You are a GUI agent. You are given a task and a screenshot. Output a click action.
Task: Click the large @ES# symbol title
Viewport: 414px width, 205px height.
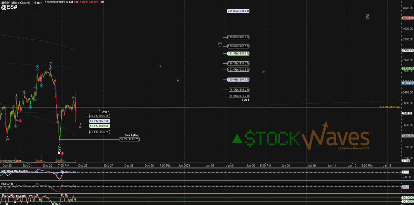9,7
